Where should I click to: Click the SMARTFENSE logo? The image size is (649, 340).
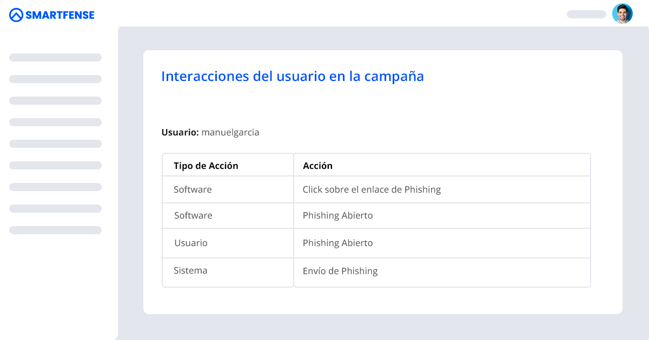click(52, 15)
